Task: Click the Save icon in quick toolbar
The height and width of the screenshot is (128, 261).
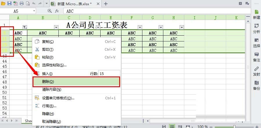Action: pyautogui.click(x=9, y=4)
